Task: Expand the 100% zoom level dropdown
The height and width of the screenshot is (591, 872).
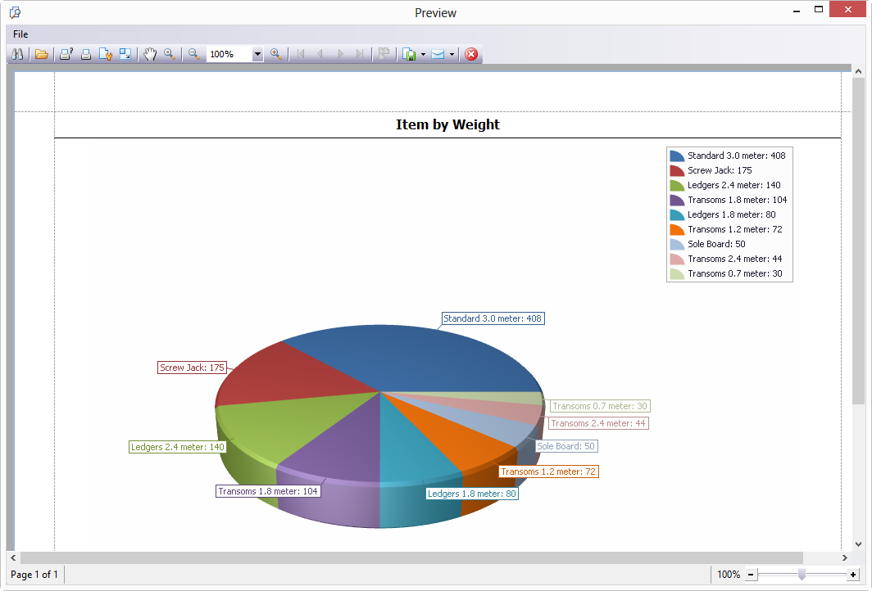Action: point(257,54)
